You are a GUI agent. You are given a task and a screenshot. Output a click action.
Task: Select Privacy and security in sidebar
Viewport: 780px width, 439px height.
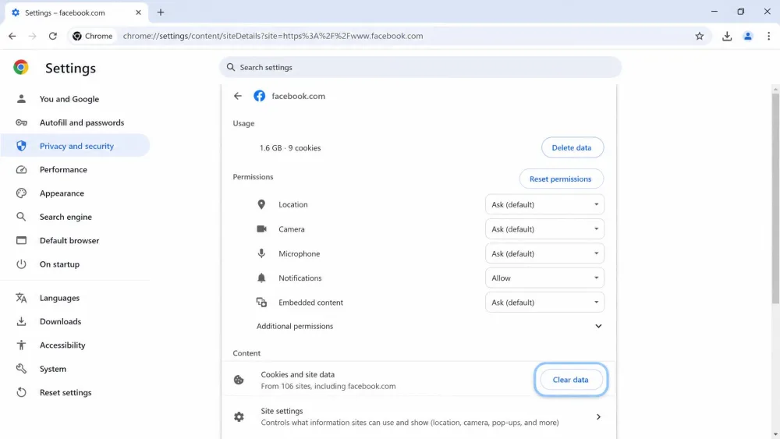(75, 146)
